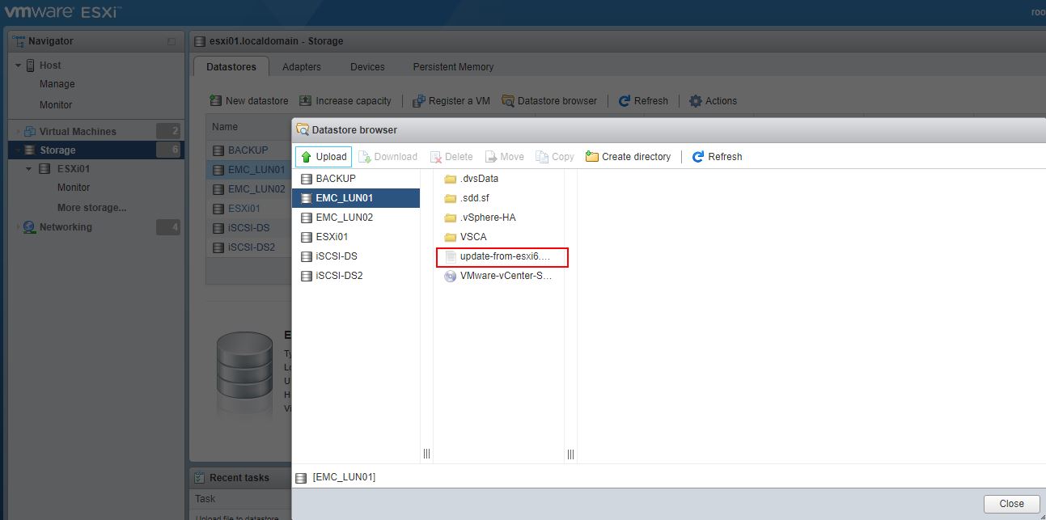
Task: Expand the Networking tree node
Action: click(18, 227)
